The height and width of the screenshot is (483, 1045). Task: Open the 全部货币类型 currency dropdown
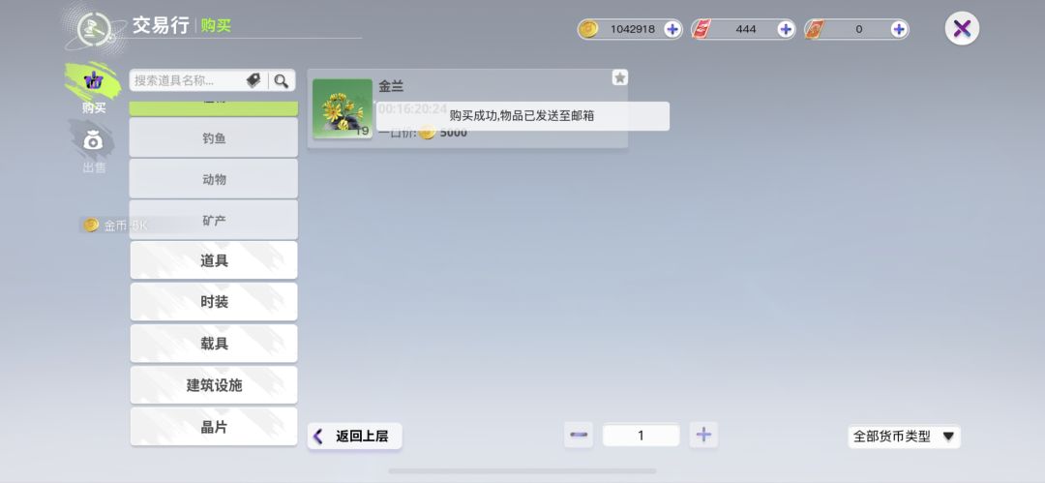905,437
